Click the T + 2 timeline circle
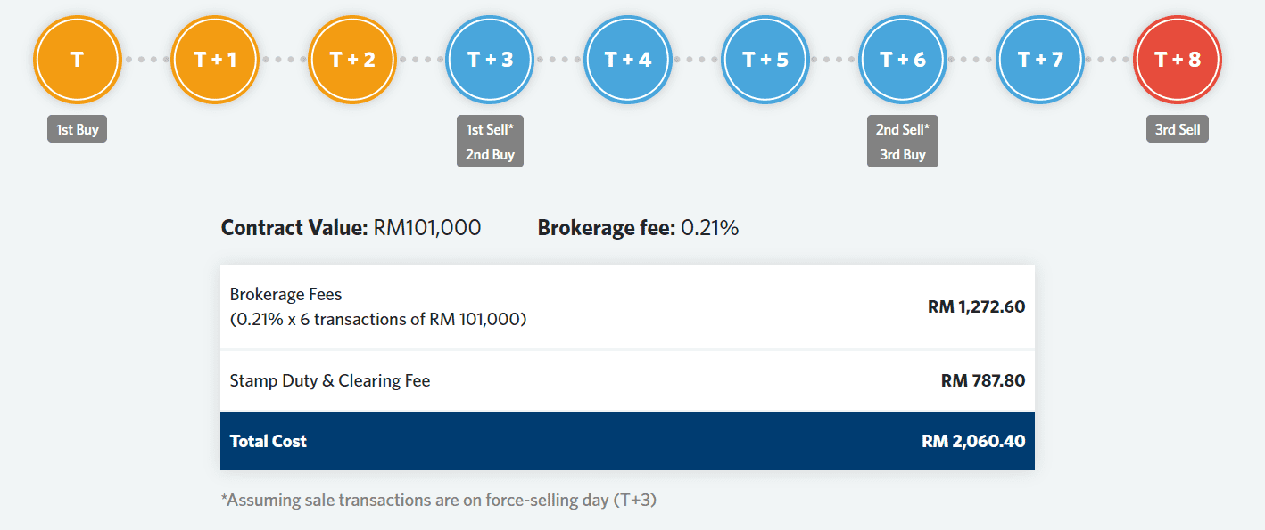Screen dimensions: 1265x530 coord(352,60)
